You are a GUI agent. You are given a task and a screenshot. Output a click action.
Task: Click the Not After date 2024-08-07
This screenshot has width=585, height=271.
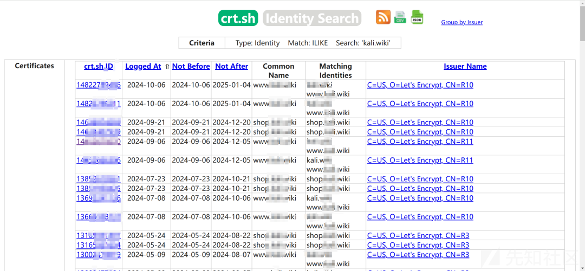pos(232,255)
